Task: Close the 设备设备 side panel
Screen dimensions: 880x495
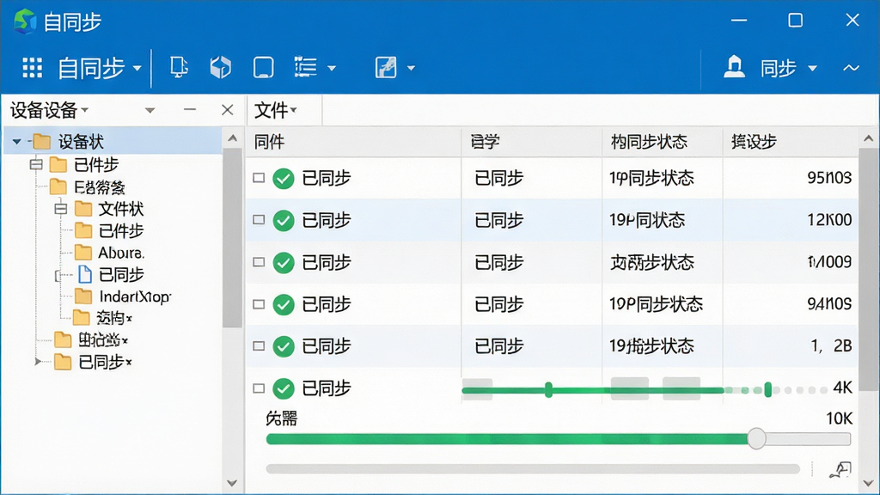Action: tap(227, 109)
